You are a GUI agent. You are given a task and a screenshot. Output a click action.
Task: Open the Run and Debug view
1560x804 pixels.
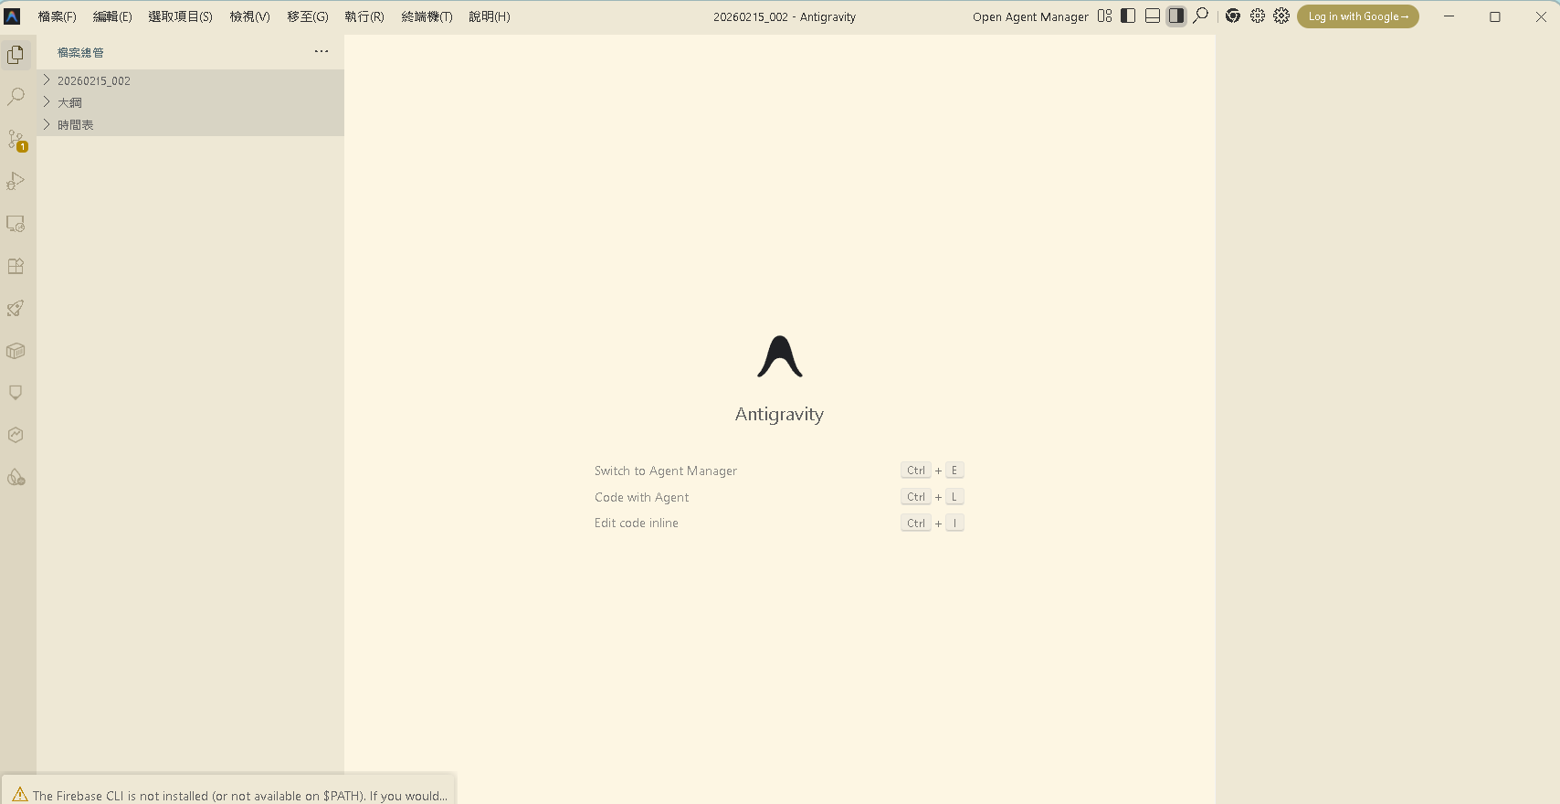pyautogui.click(x=16, y=181)
